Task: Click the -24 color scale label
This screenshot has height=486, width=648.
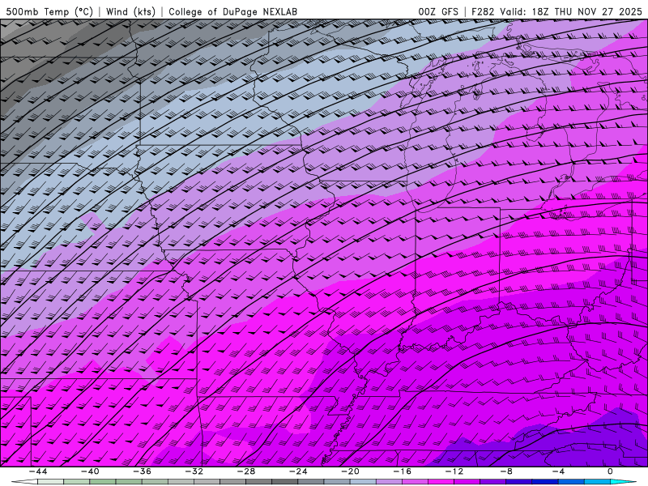Action: [298, 471]
